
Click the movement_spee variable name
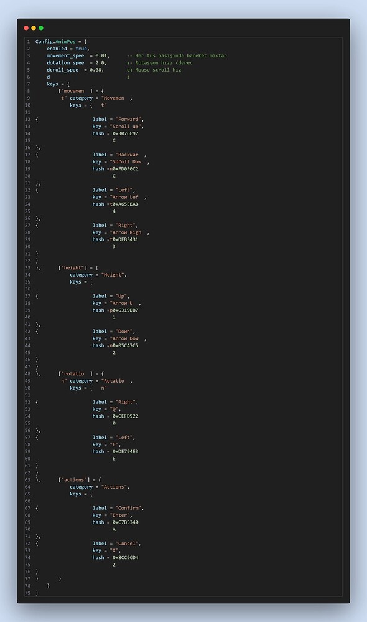click(65, 55)
